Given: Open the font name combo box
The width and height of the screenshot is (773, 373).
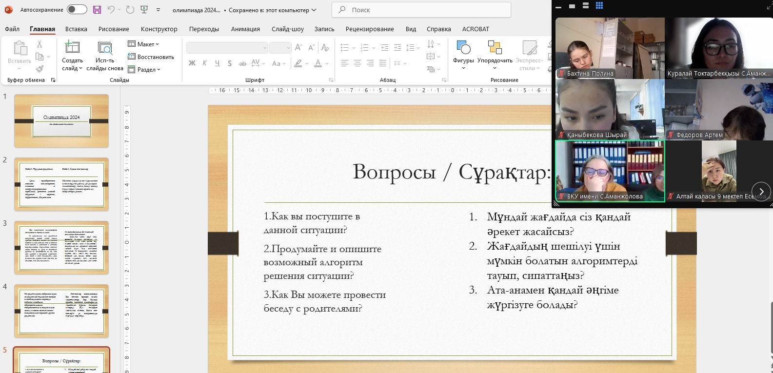Looking at the screenshot, I should pos(227,47).
